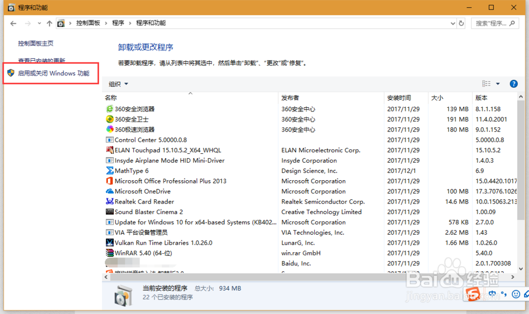Click the WinRAR 5.40 icon
529x314 pixels.
(110, 253)
